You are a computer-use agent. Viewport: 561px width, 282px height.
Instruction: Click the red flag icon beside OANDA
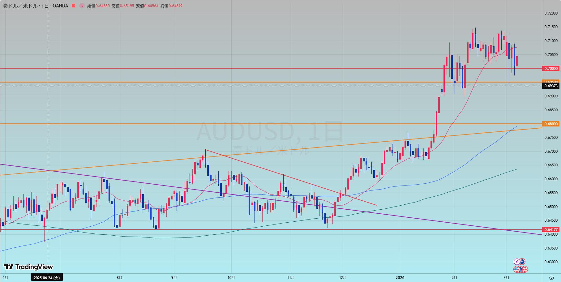pos(73,6)
